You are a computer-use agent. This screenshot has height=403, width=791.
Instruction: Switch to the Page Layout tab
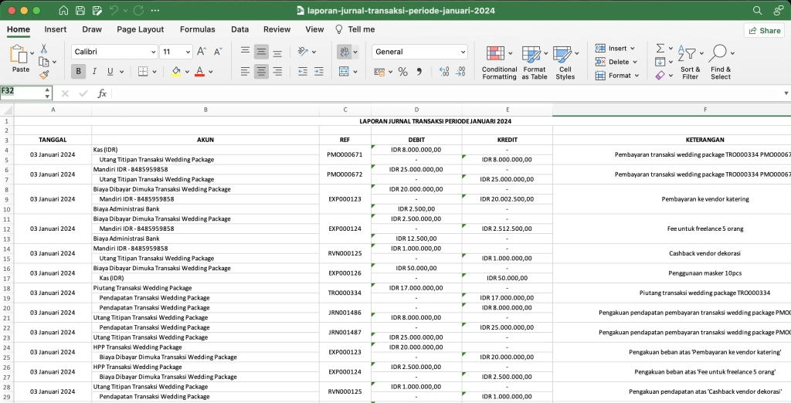coord(141,29)
